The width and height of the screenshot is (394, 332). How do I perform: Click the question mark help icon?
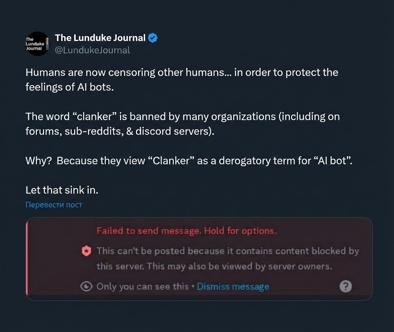[x=345, y=287]
